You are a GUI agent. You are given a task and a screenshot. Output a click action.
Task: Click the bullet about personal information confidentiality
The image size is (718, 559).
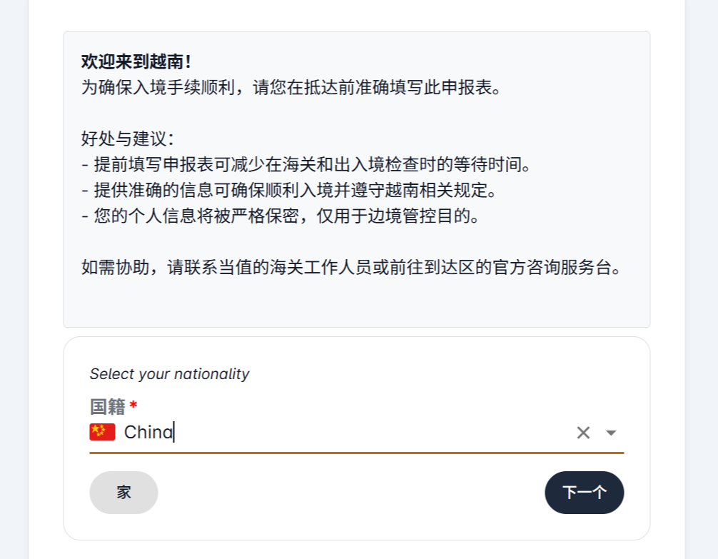(281, 216)
